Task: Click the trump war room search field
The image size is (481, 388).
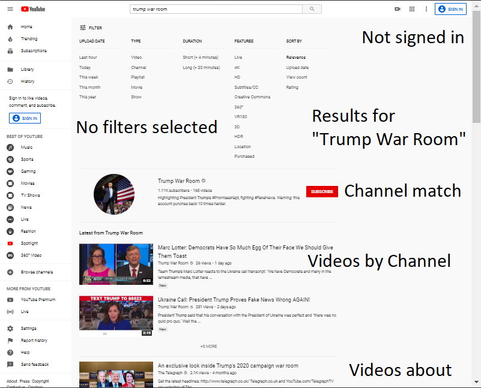Action: pyautogui.click(x=216, y=9)
